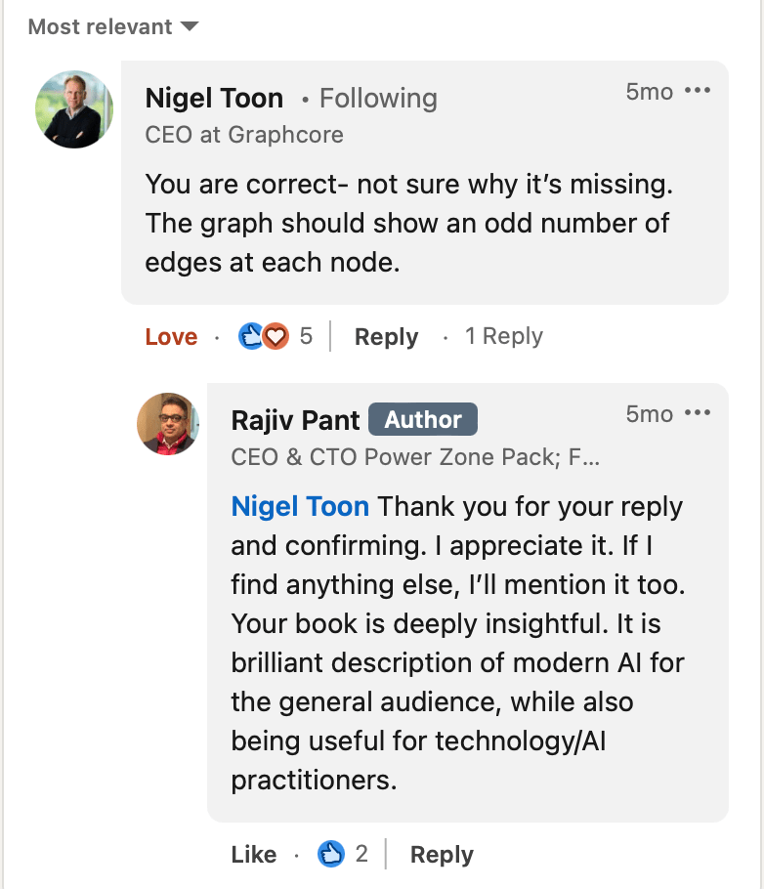Click Rajiv Pant's profile photo

tap(168, 424)
